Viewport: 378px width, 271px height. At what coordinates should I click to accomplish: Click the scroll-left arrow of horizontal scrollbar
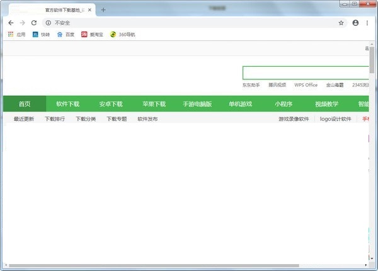pyautogui.click(x=6, y=265)
